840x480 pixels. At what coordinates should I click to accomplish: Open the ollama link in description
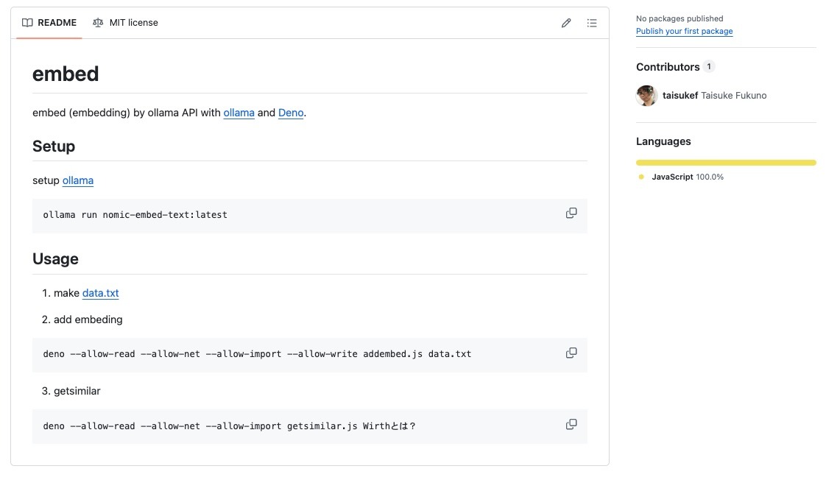pyautogui.click(x=239, y=113)
